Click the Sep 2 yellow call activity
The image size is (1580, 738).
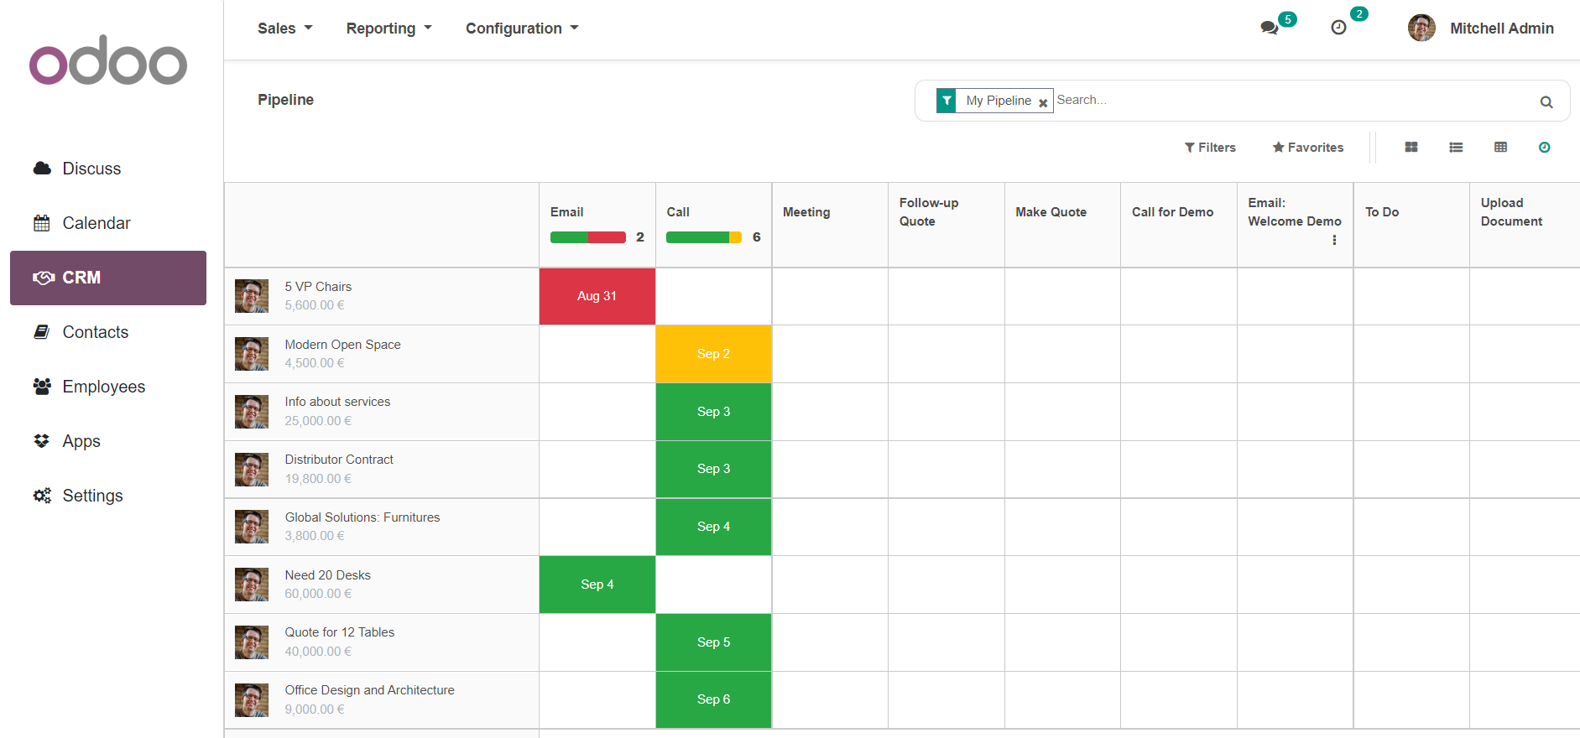coord(713,354)
